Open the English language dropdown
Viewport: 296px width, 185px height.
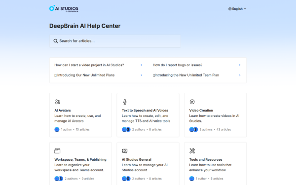pos(237,9)
